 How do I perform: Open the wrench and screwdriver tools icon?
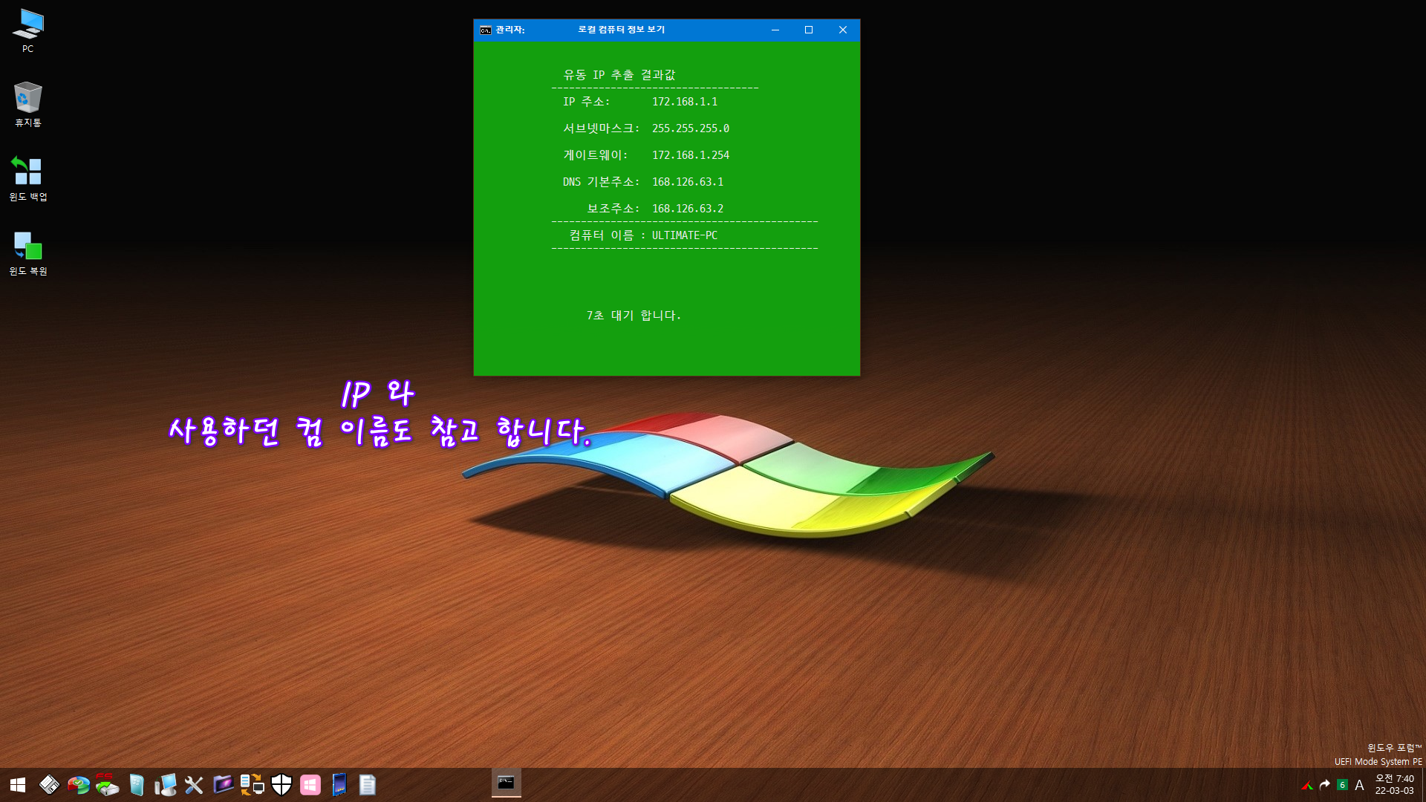pyautogui.click(x=194, y=785)
